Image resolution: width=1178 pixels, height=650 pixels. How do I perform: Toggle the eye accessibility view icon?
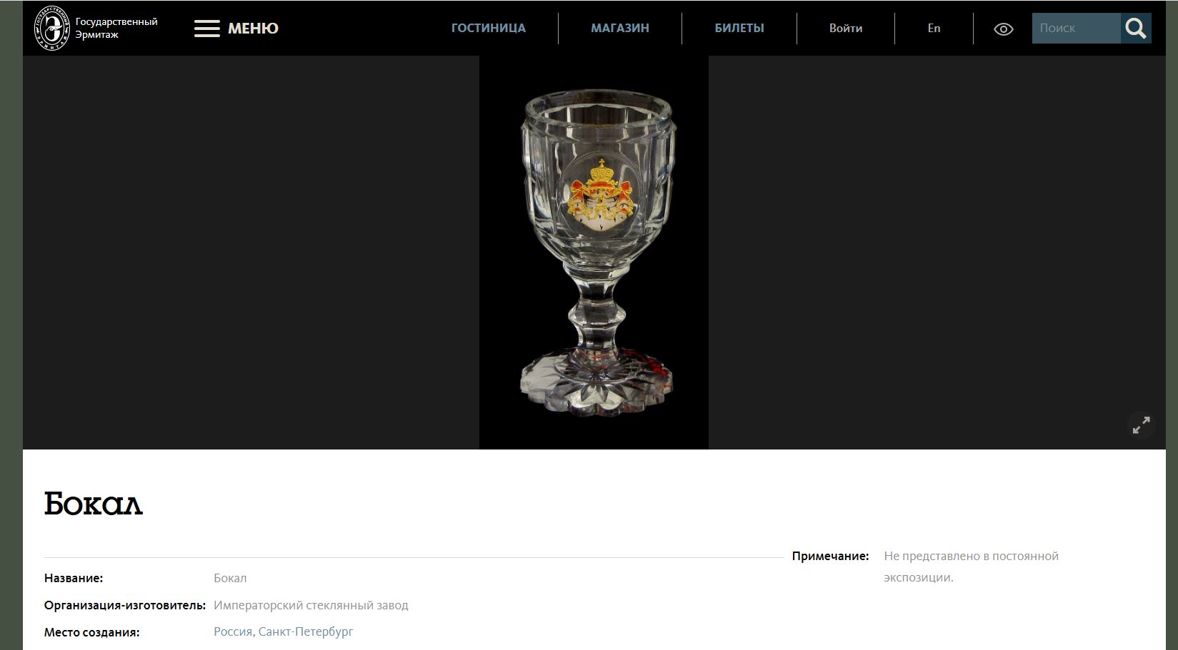(x=1003, y=29)
